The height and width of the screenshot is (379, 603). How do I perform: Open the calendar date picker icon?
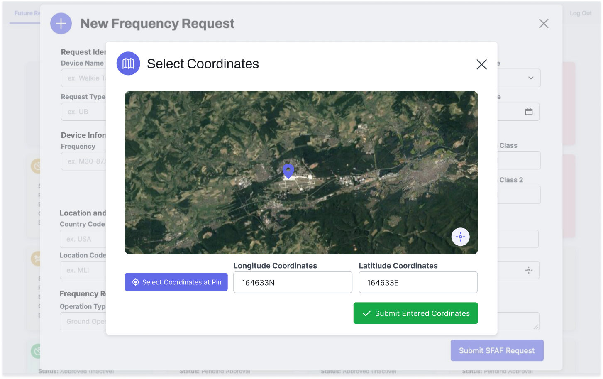tap(528, 112)
